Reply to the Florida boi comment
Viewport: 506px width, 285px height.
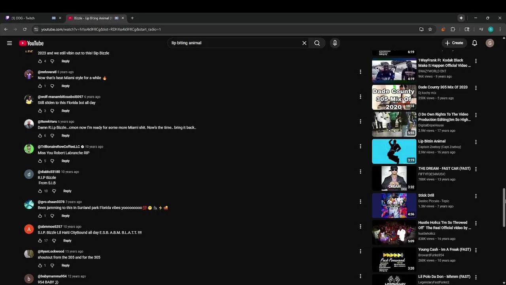(x=66, y=111)
